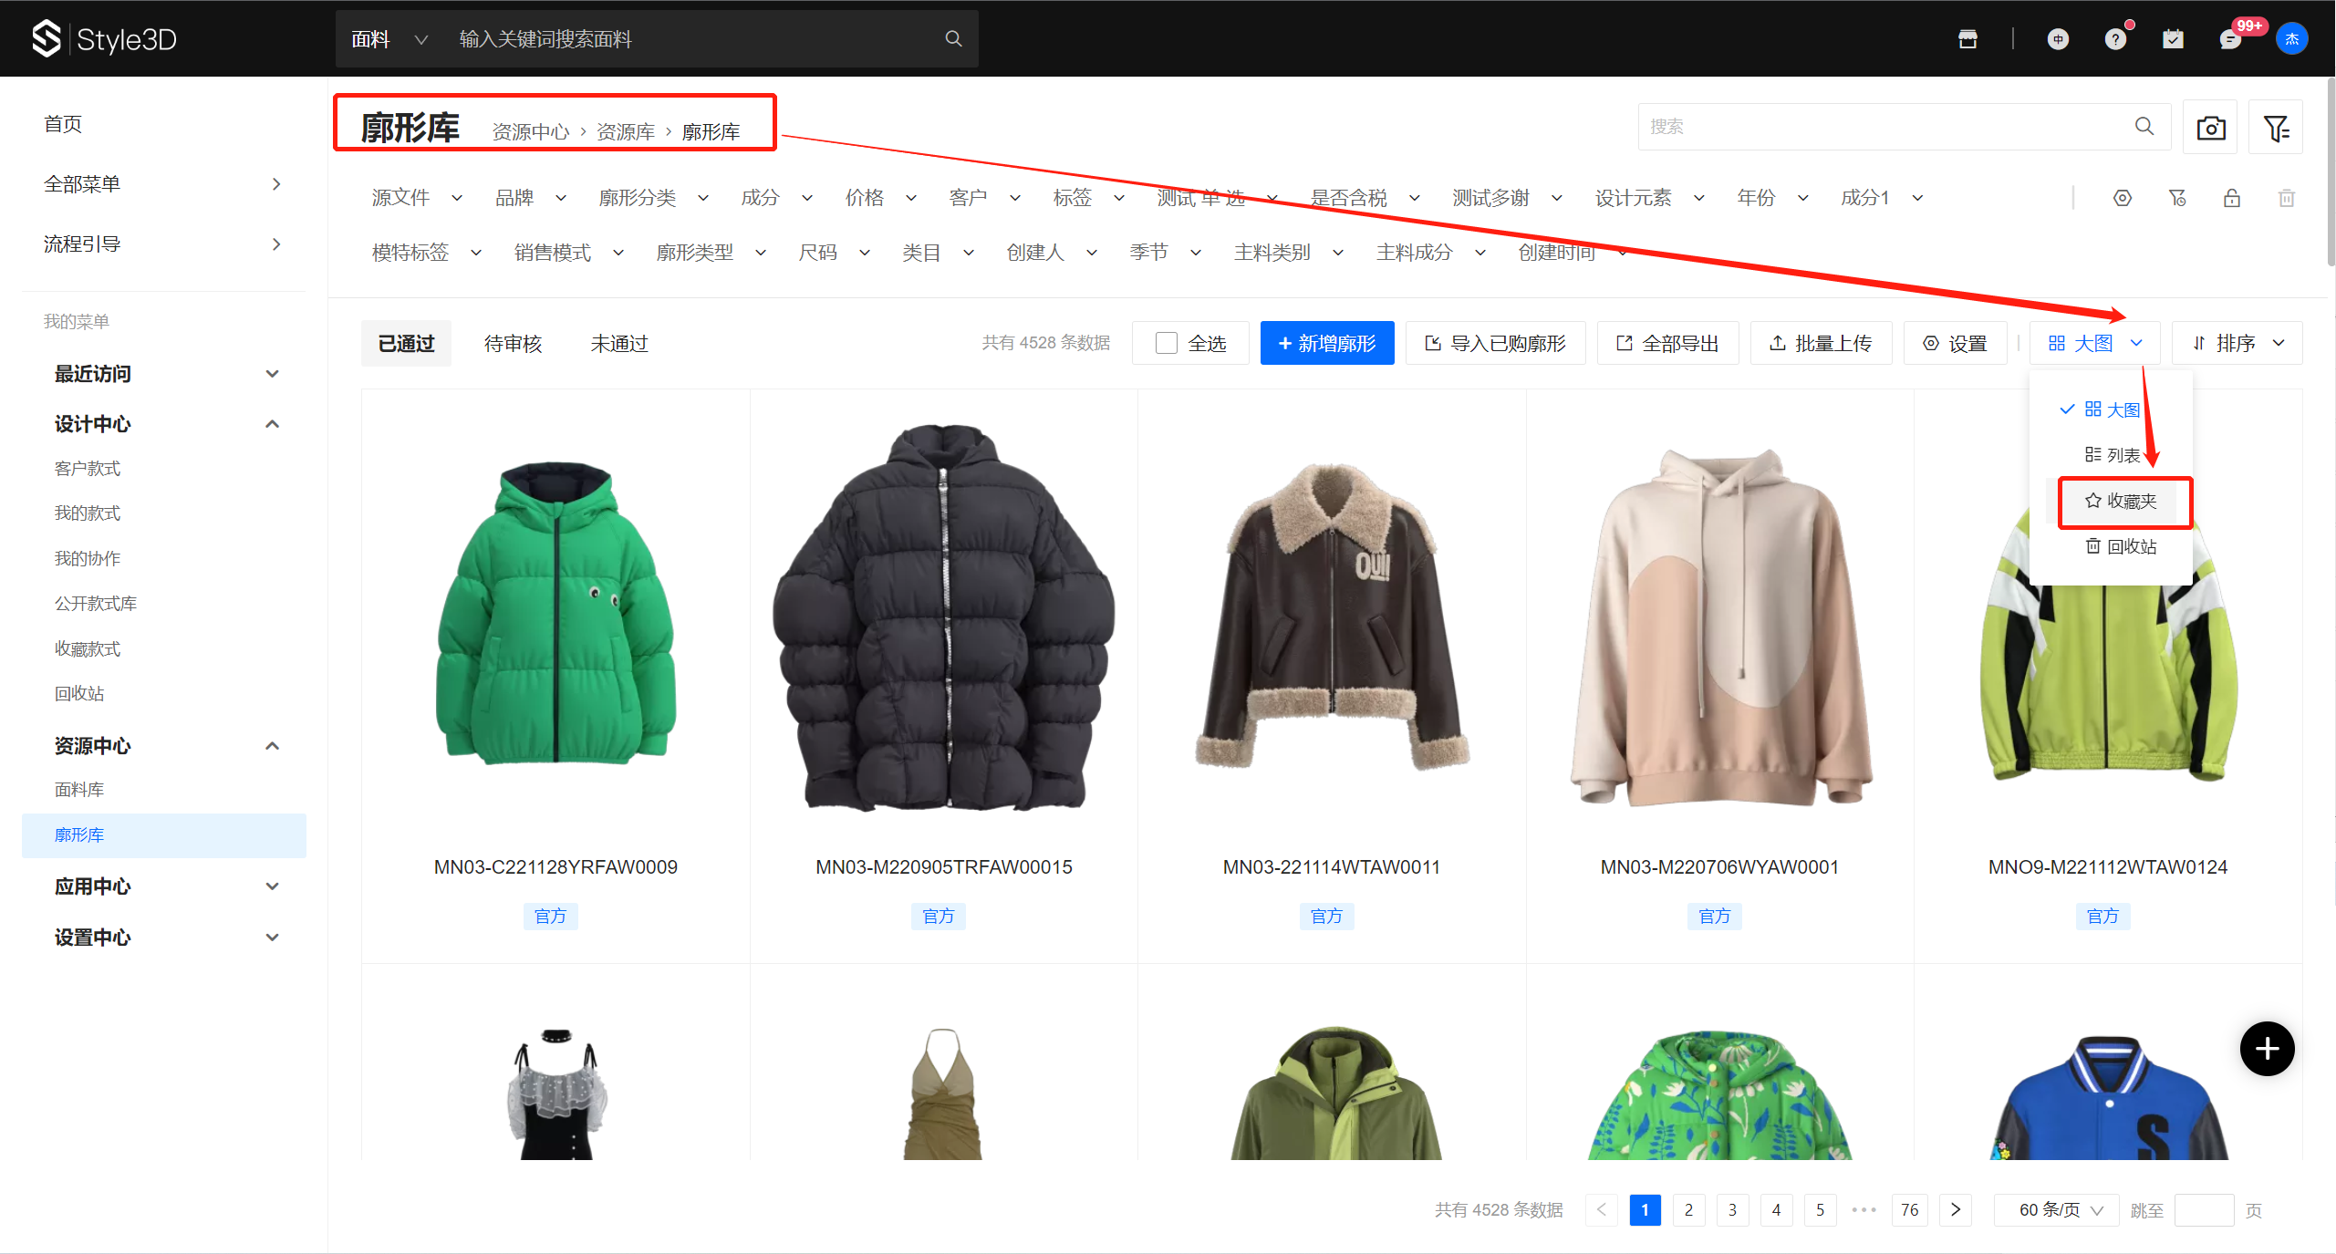2336x1254 pixels.
Task: Open the 源文件 filter dropdown
Action: click(x=417, y=198)
